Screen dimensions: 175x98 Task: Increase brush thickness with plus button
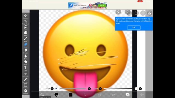pos(89,89)
